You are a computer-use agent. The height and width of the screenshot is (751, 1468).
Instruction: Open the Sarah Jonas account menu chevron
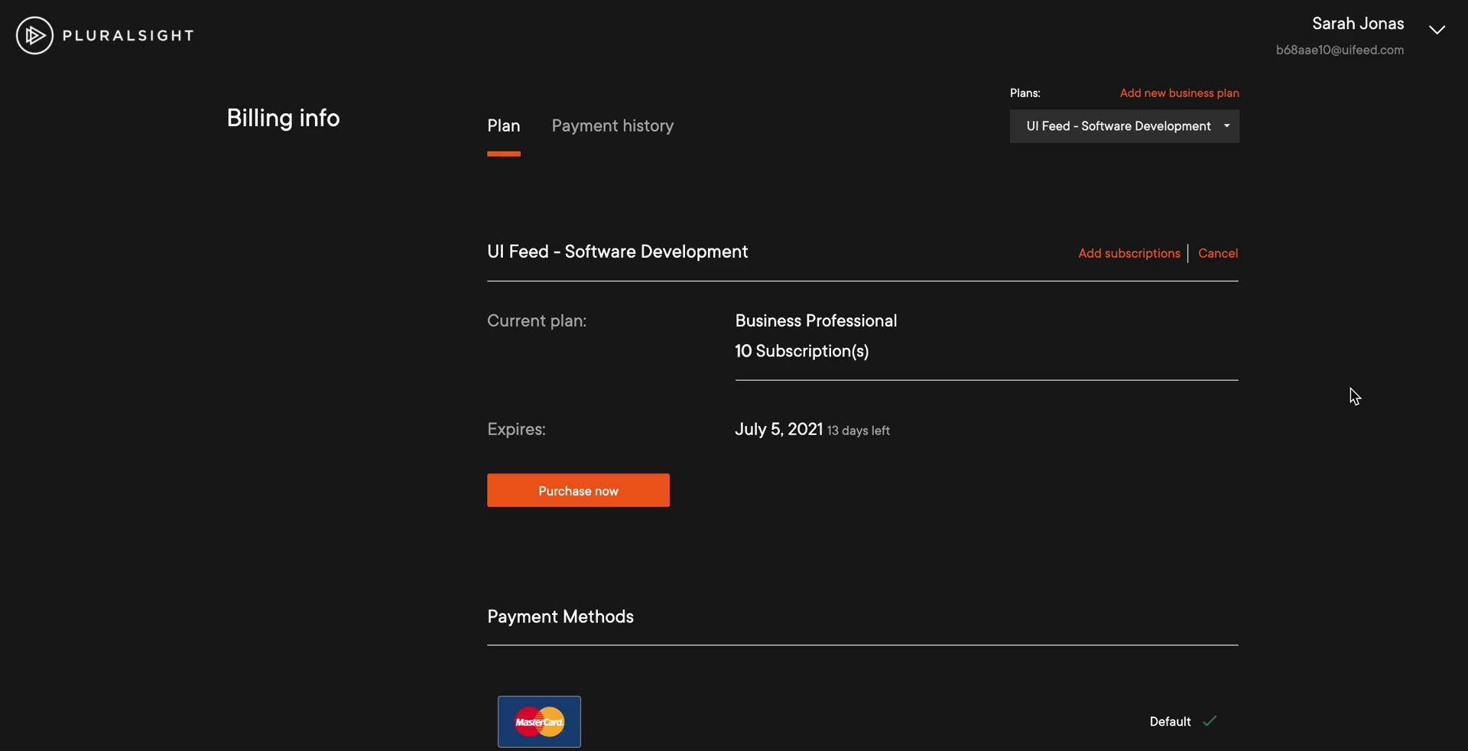[x=1437, y=30]
